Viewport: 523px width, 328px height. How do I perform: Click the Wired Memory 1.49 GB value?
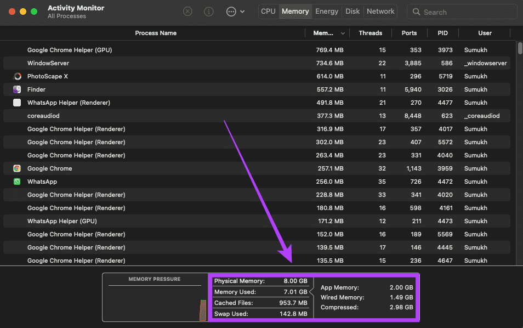click(x=401, y=297)
